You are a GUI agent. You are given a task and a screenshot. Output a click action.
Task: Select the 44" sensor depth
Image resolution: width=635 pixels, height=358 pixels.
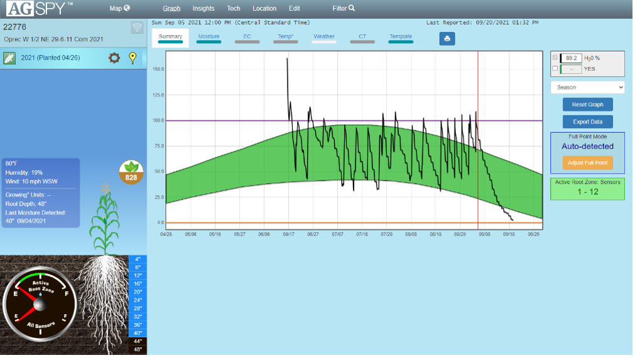pos(138,342)
